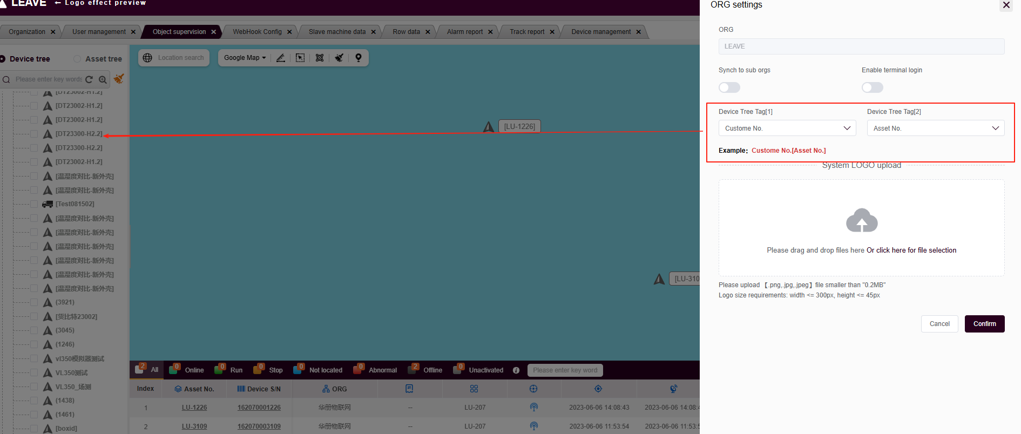Screen dimensions: 1021x434
Task: Click the area selection tool icon
Action: tap(300, 58)
